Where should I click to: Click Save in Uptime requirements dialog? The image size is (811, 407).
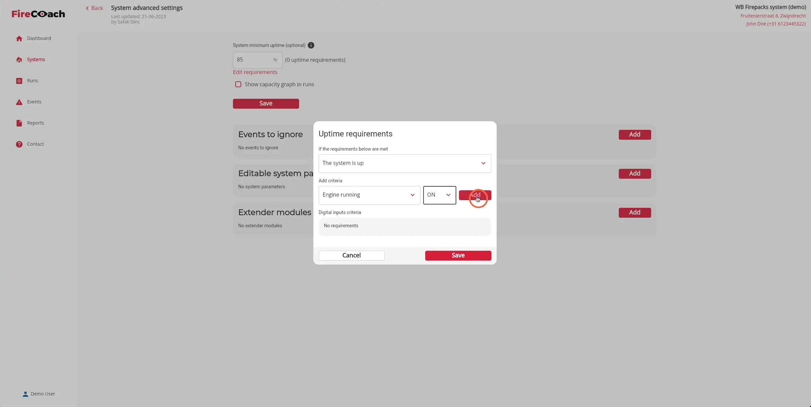pos(458,255)
